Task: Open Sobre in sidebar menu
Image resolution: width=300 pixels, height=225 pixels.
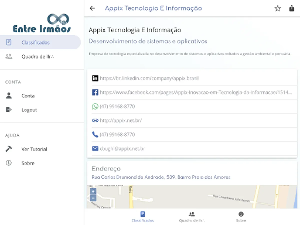Action: tap(40, 163)
